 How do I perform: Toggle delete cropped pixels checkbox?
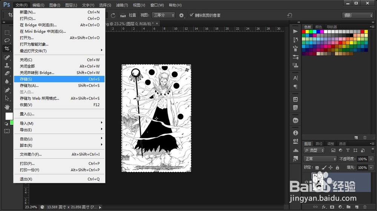(x=192, y=15)
